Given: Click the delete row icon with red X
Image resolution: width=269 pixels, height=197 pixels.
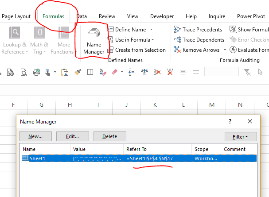Looking at the screenshot, I should [157, 72].
